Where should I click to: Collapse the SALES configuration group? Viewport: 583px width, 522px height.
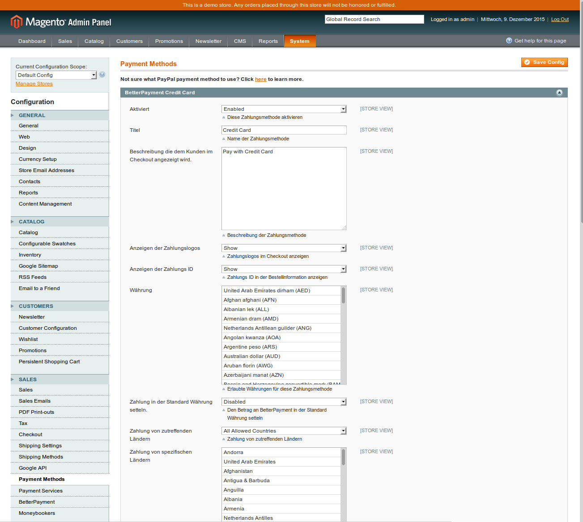click(60, 379)
